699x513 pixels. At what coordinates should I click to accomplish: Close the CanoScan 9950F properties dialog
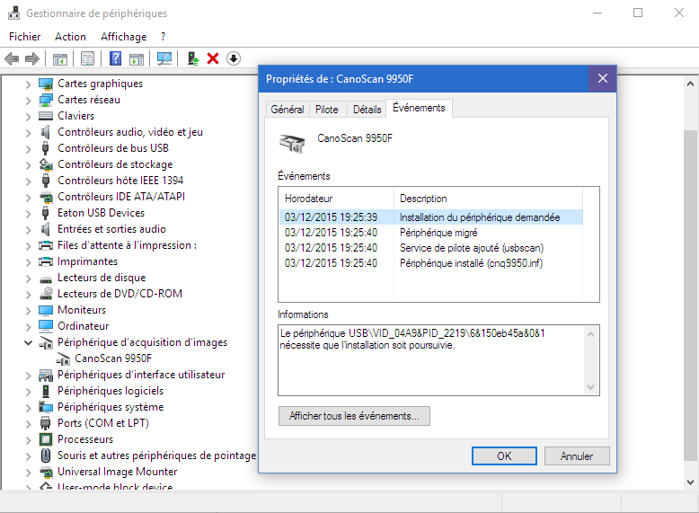click(x=603, y=78)
